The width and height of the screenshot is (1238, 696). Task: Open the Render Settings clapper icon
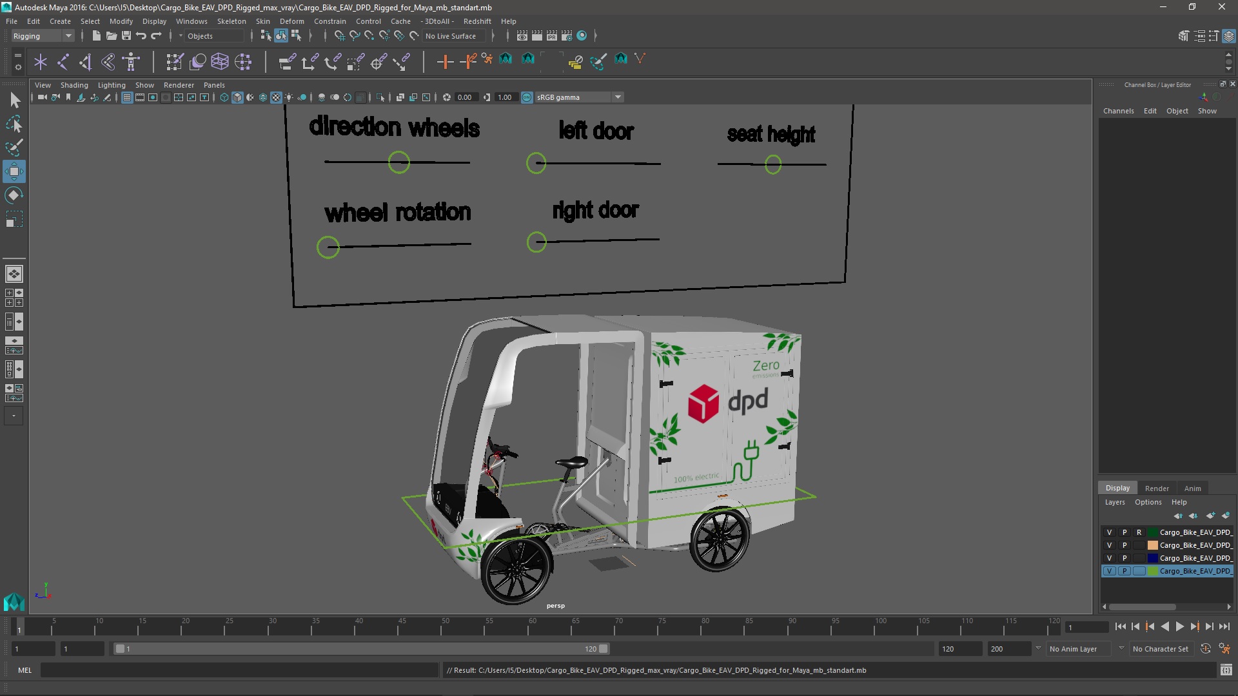point(567,36)
